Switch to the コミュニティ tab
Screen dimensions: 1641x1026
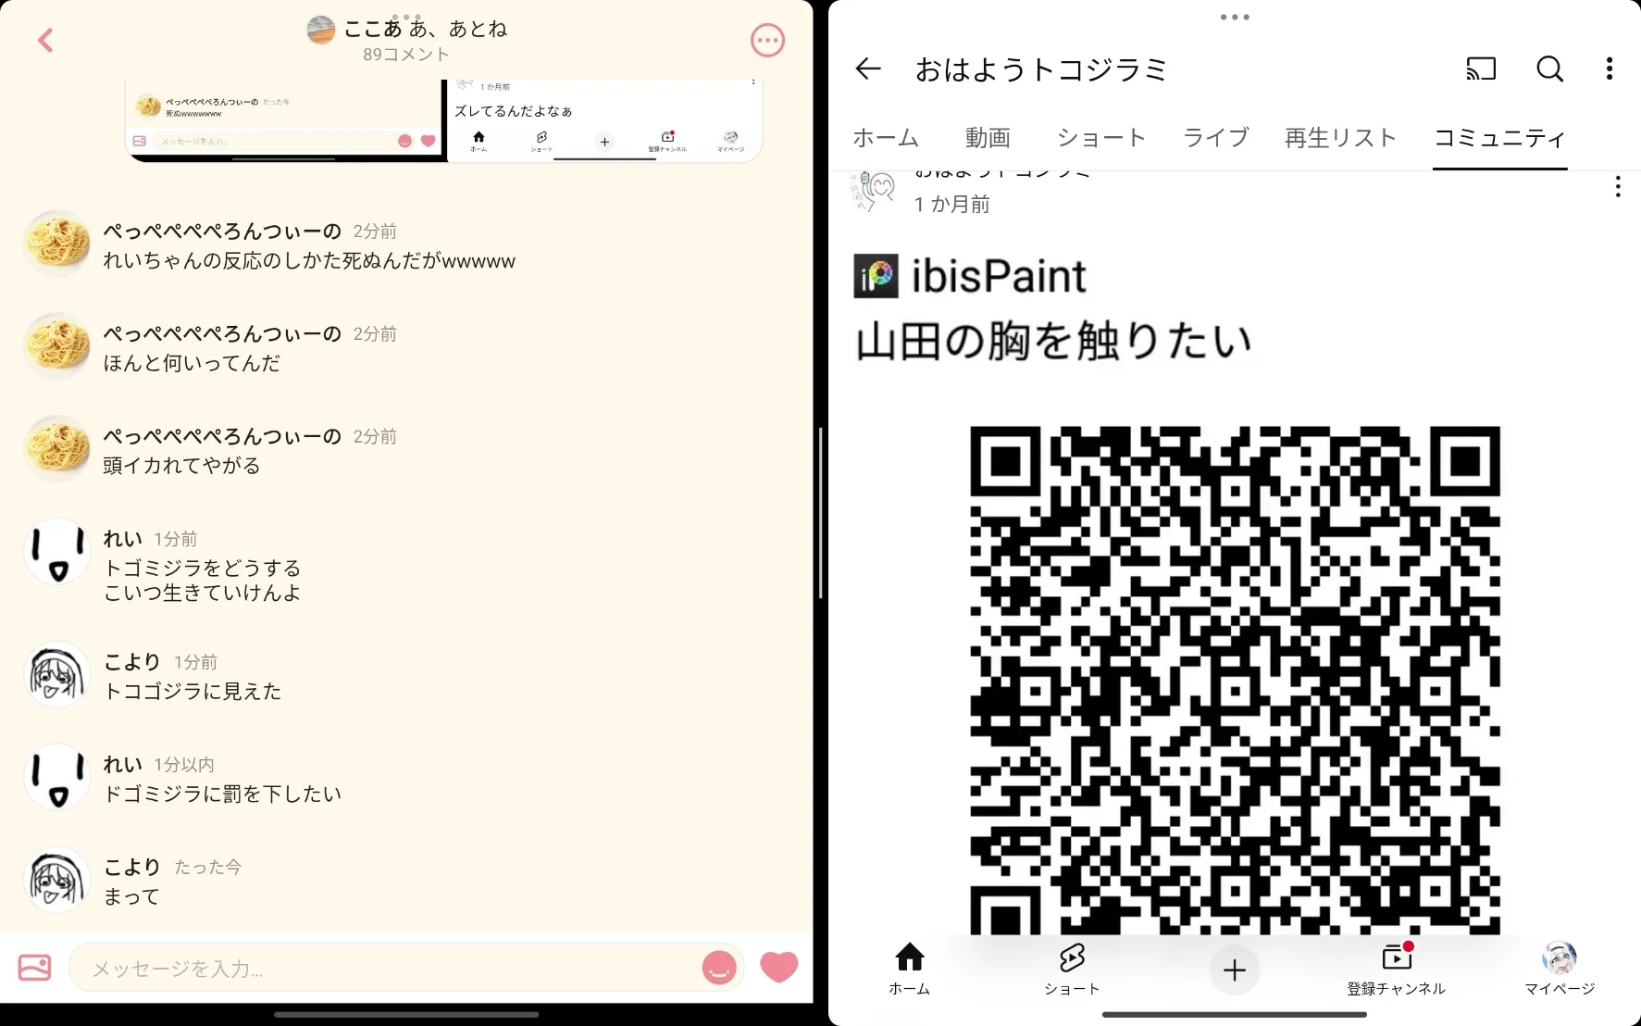tap(1499, 138)
